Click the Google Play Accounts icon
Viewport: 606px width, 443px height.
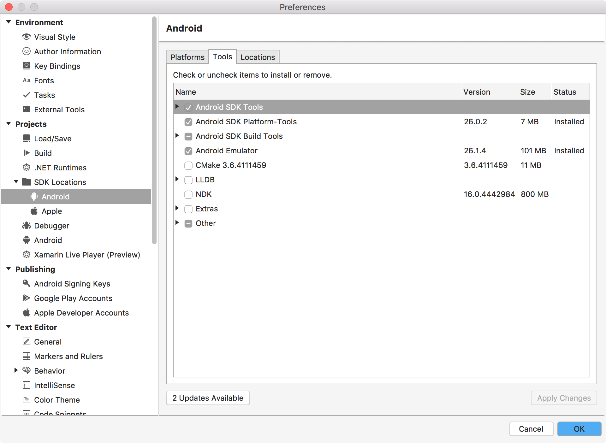coord(27,298)
